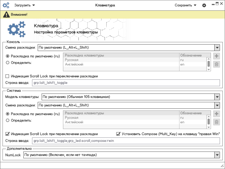Select 'Определить' radio button in Консоль
The height and width of the screenshot is (169, 225).
(x=8, y=63)
